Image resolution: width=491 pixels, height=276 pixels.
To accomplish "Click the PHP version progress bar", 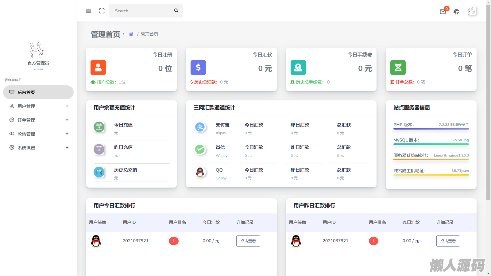I will click(x=431, y=129).
